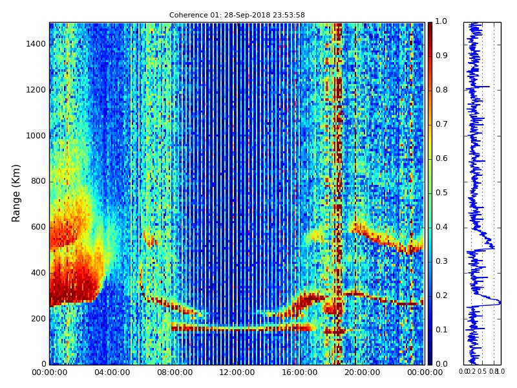Screen dimensions: 517x388
Task: Click the y-axis tick label '1000'
Action: click(x=36, y=136)
